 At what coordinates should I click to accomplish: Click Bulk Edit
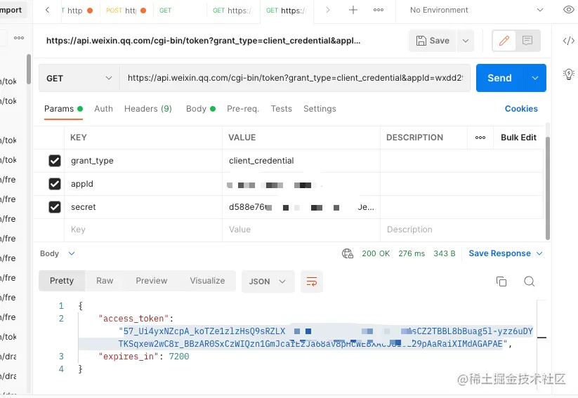(518, 138)
